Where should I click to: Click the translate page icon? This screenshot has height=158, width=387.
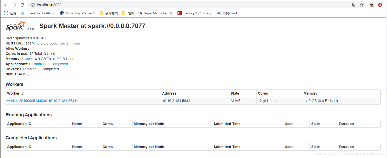click(x=353, y=5)
